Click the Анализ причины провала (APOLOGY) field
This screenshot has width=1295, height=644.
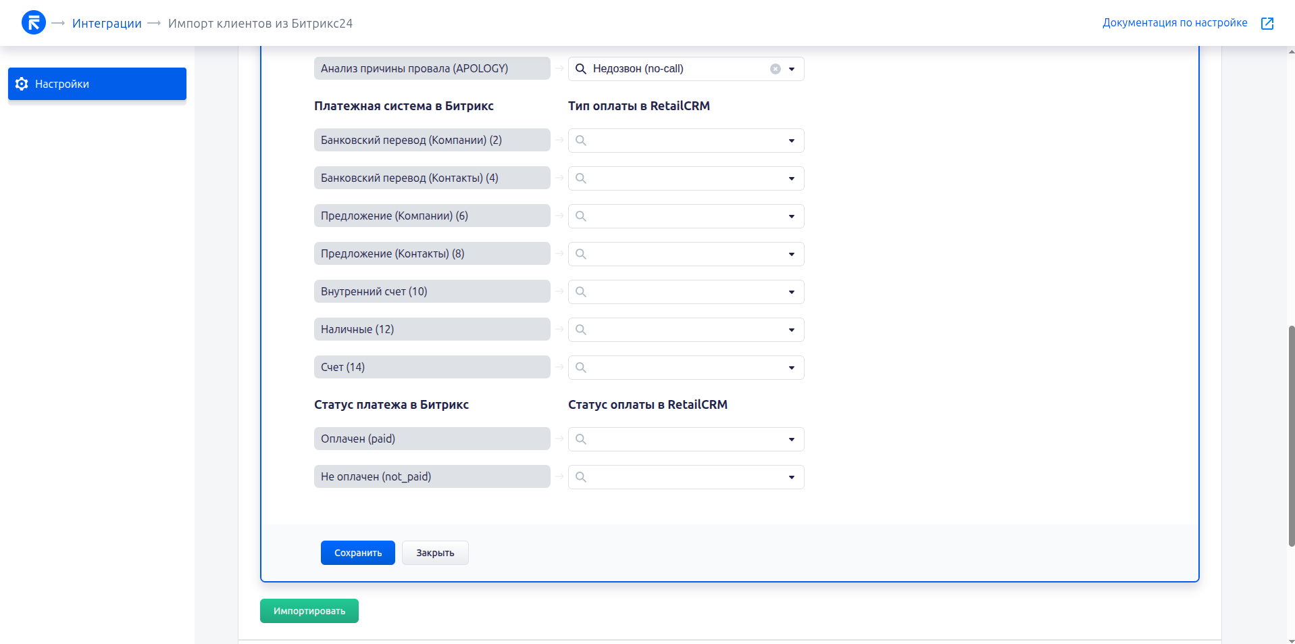click(432, 68)
